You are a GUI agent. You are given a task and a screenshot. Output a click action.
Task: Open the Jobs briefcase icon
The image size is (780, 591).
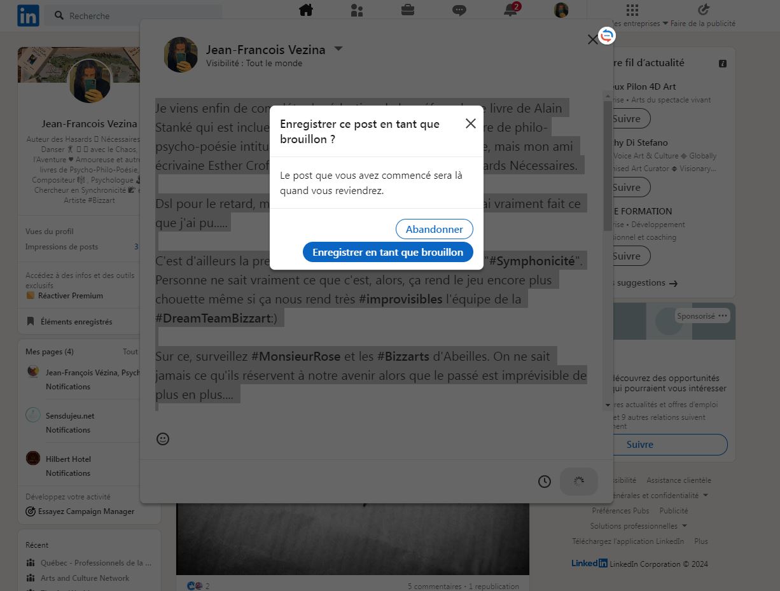pyautogui.click(x=408, y=10)
